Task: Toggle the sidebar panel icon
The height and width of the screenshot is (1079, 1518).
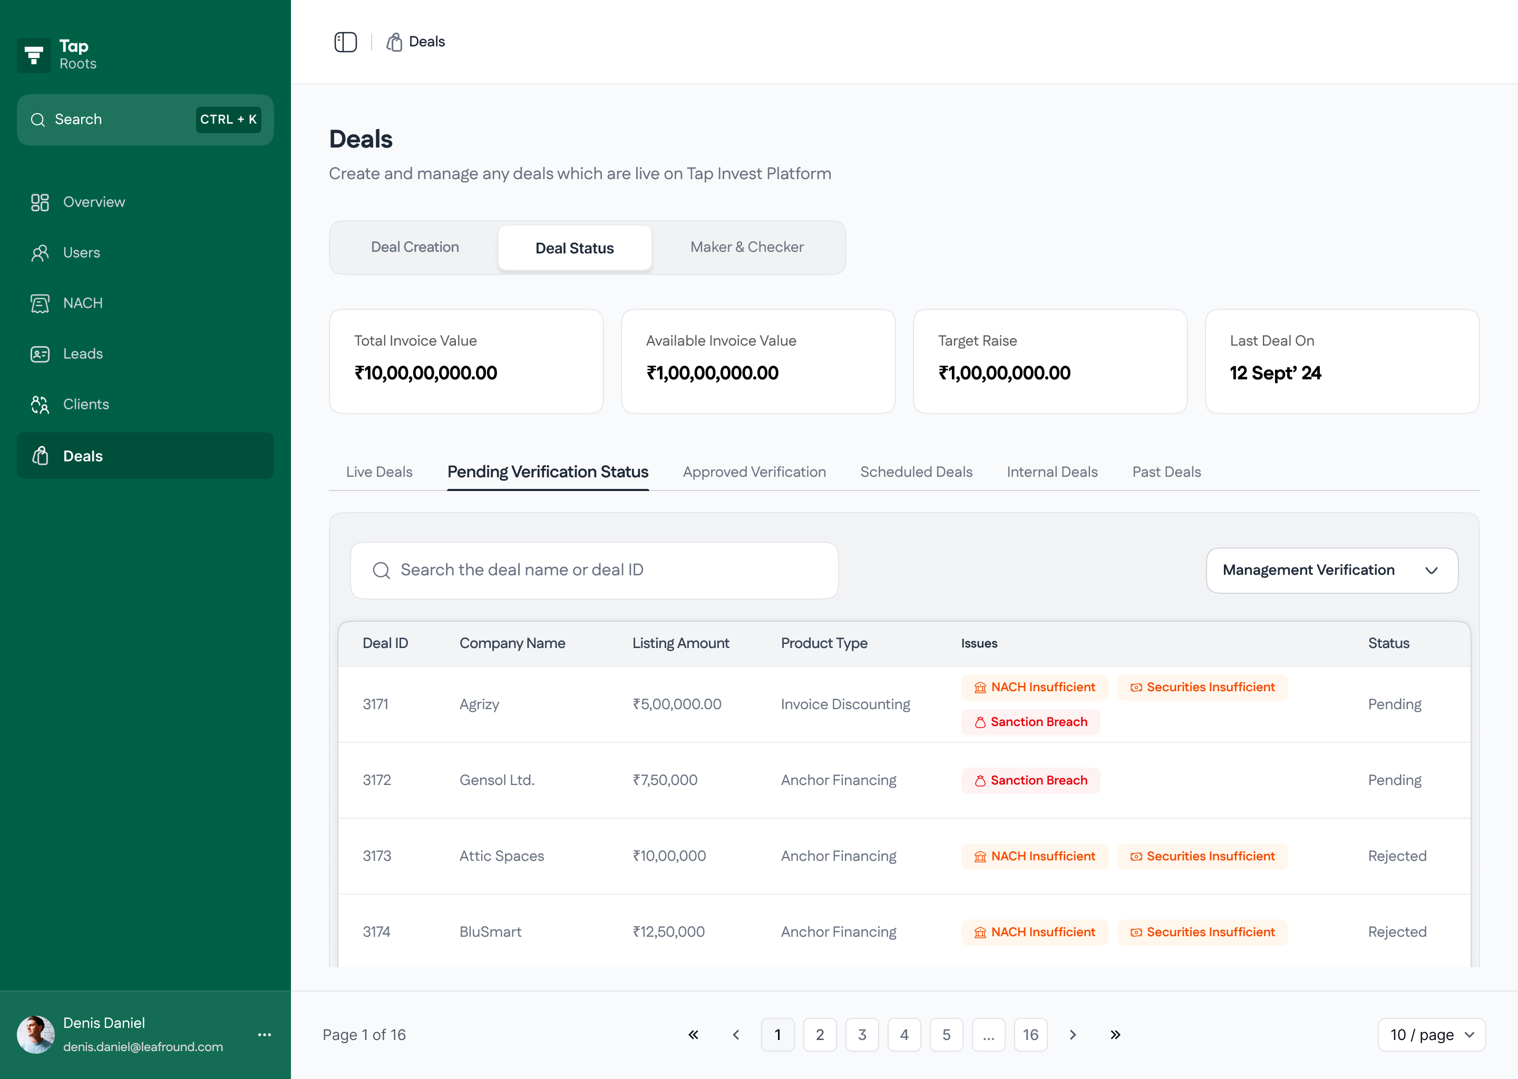Action: coord(345,42)
